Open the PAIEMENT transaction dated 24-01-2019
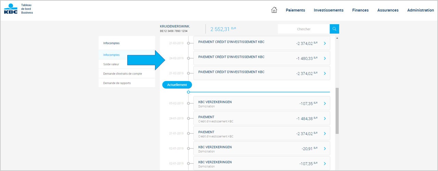This screenshot has height=171, width=438. click(x=262, y=118)
